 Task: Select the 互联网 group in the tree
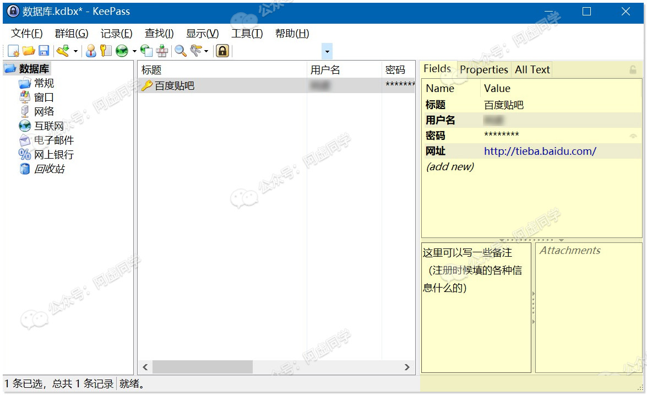(49, 126)
